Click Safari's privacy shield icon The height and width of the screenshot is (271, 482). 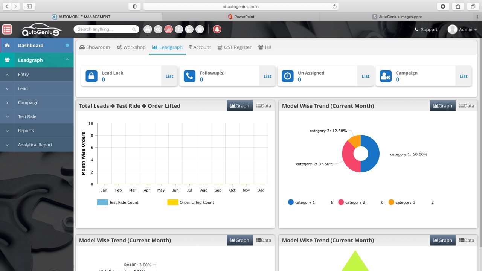coord(134,6)
